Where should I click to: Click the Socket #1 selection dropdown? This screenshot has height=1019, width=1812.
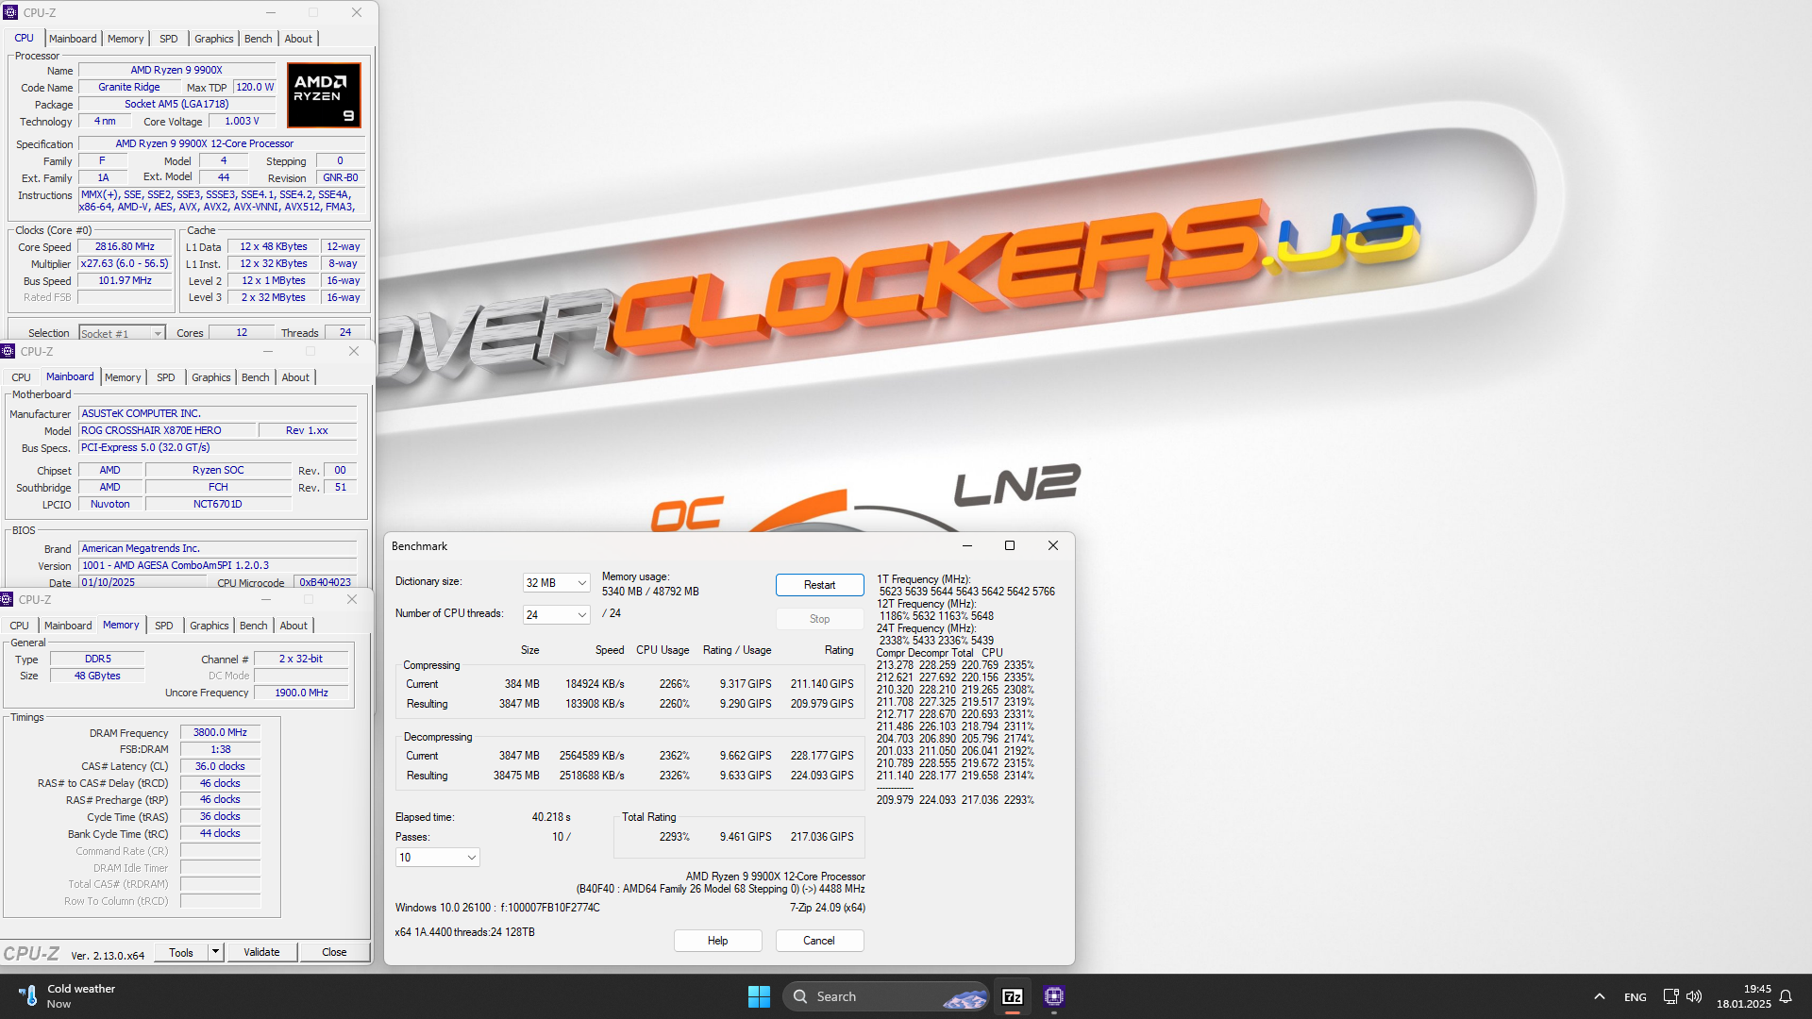tap(121, 332)
